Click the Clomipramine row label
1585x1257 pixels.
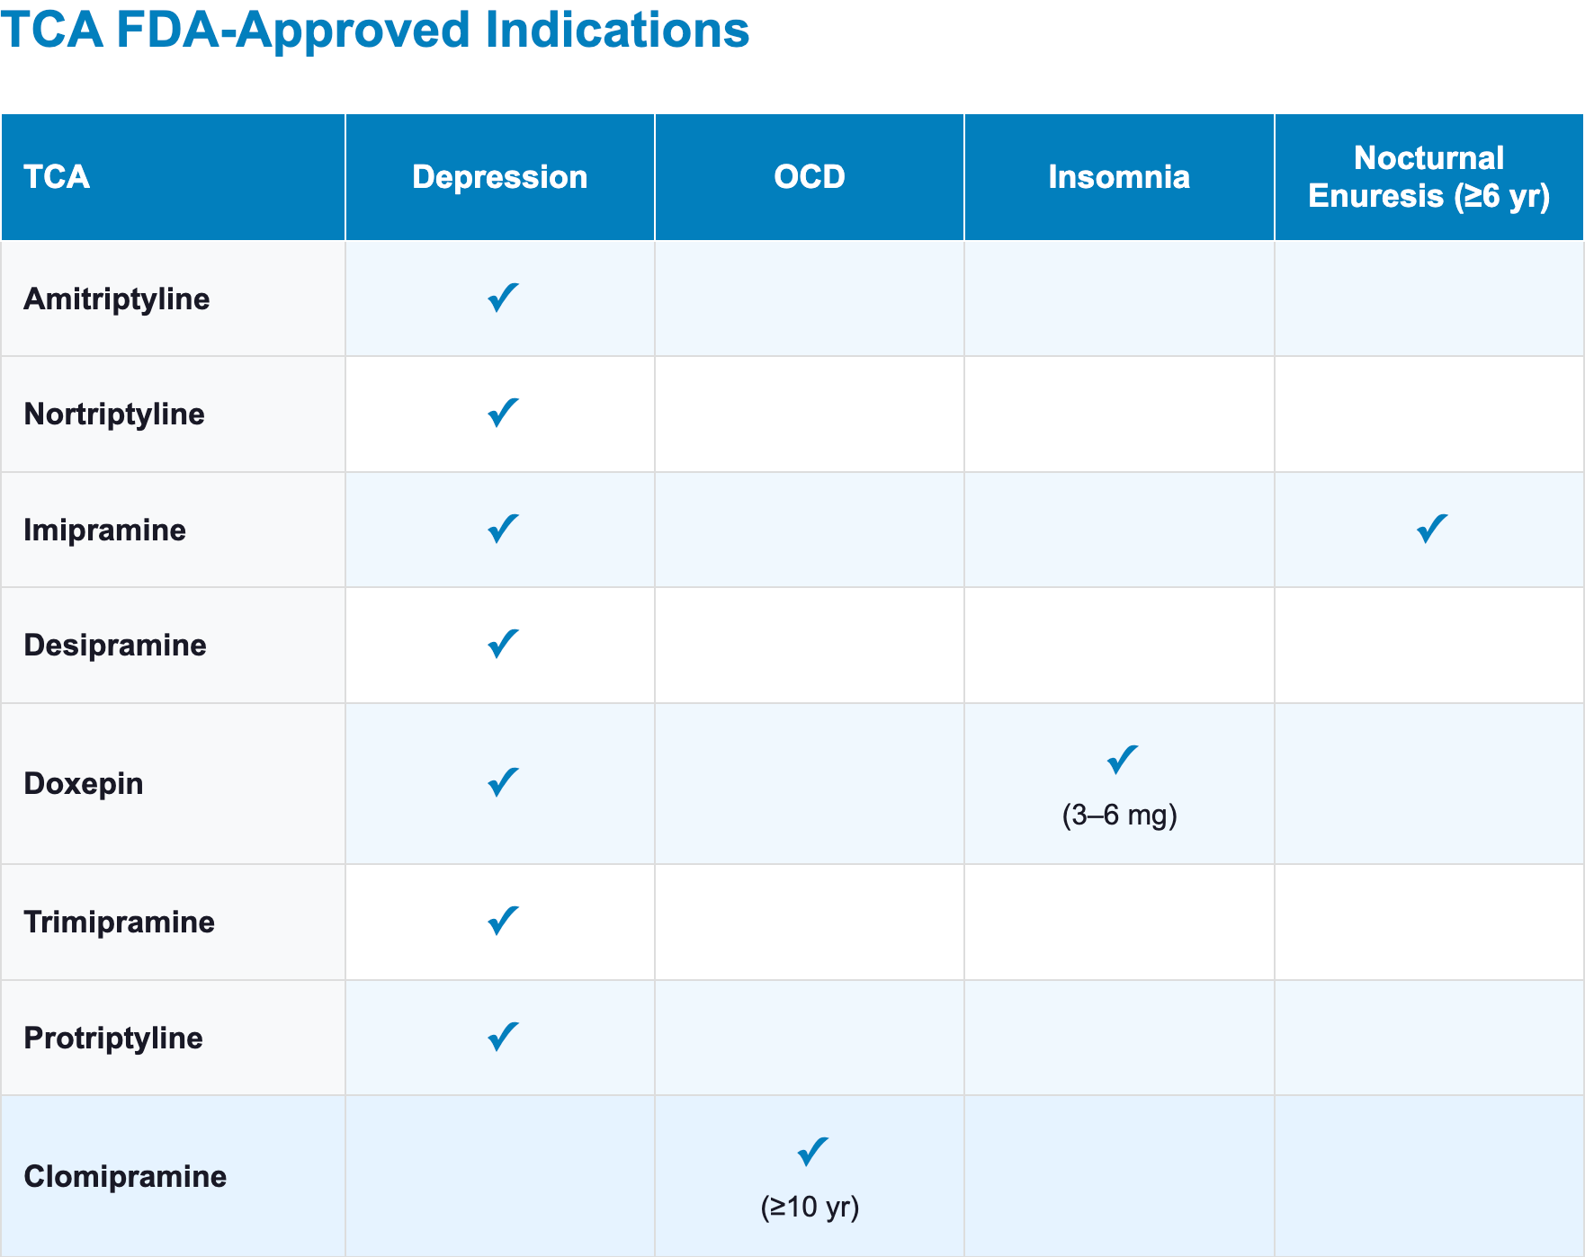pos(125,1176)
